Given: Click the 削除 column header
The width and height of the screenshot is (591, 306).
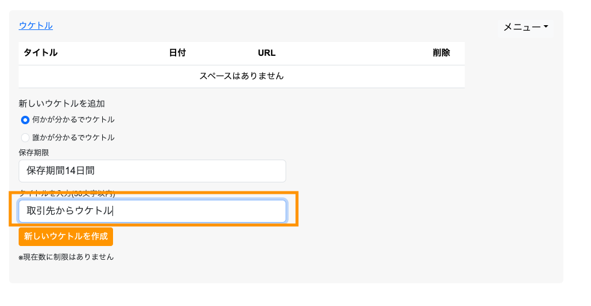Looking at the screenshot, I should (441, 53).
